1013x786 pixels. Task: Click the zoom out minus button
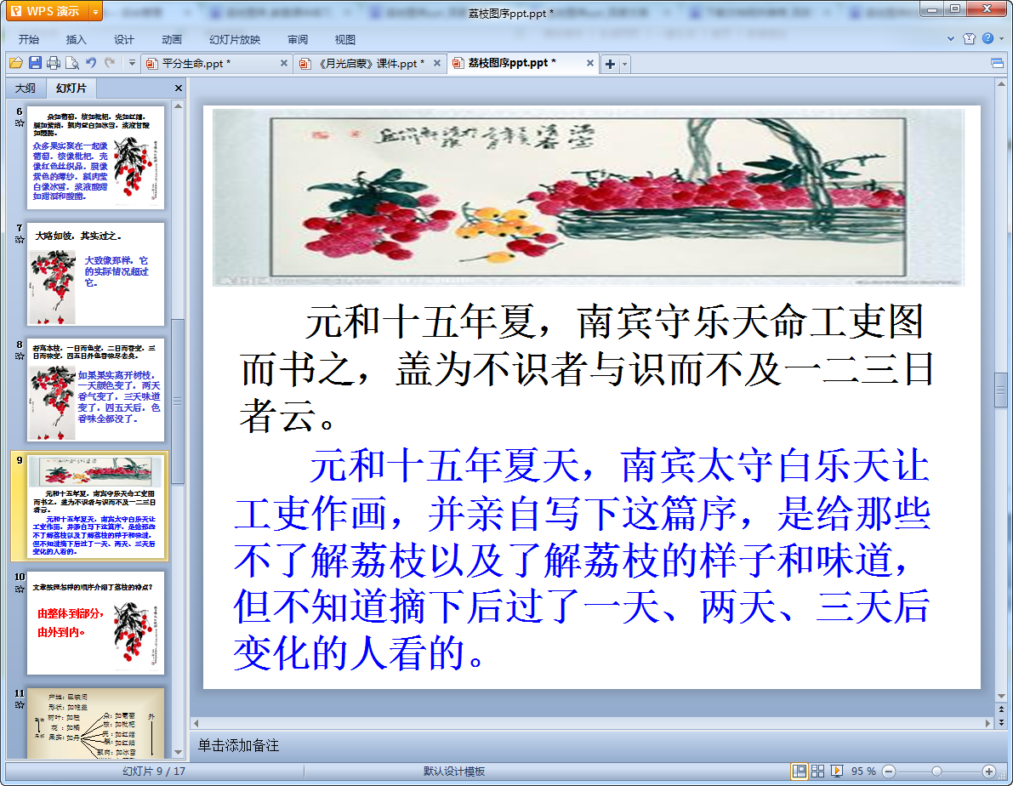coord(889,772)
